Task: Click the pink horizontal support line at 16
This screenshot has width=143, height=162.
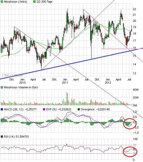Action: pos(122,49)
